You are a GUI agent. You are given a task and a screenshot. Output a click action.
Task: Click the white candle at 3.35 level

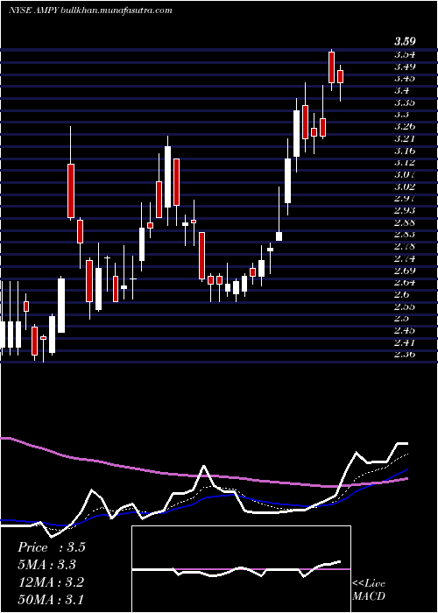pyautogui.click(x=296, y=134)
